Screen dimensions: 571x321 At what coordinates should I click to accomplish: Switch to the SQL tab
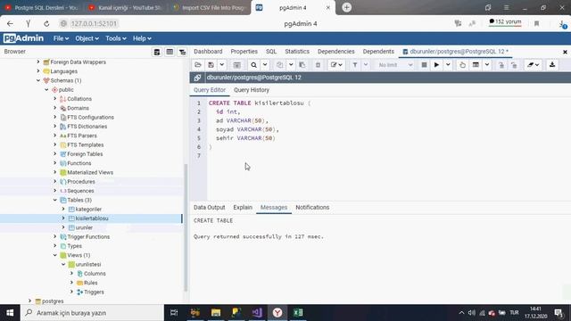(271, 52)
